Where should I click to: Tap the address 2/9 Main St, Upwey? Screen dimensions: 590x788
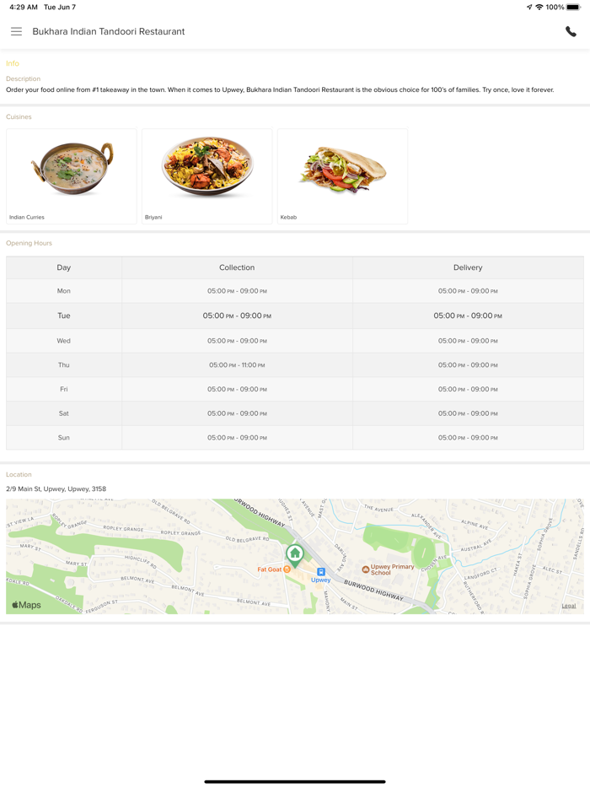click(56, 488)
